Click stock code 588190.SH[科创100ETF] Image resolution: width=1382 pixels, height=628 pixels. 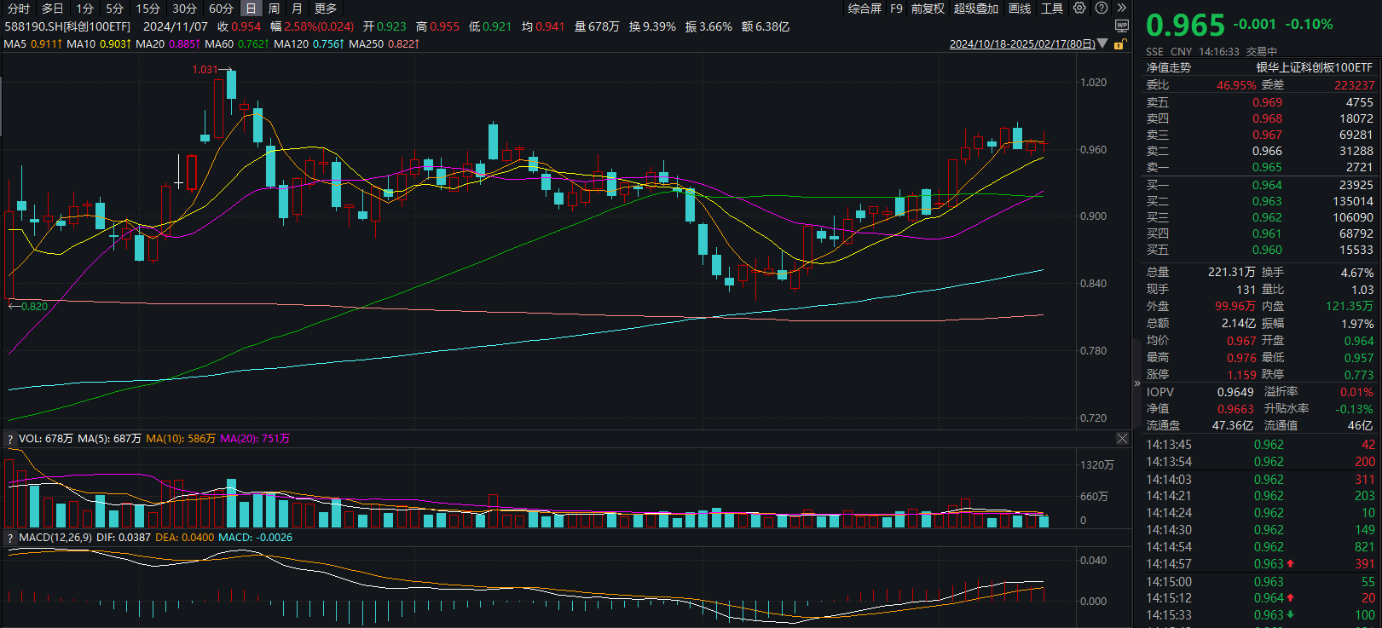click(67, 26)
